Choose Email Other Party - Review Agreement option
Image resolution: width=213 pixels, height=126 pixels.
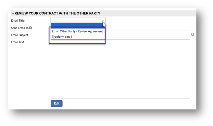point(77,31)
